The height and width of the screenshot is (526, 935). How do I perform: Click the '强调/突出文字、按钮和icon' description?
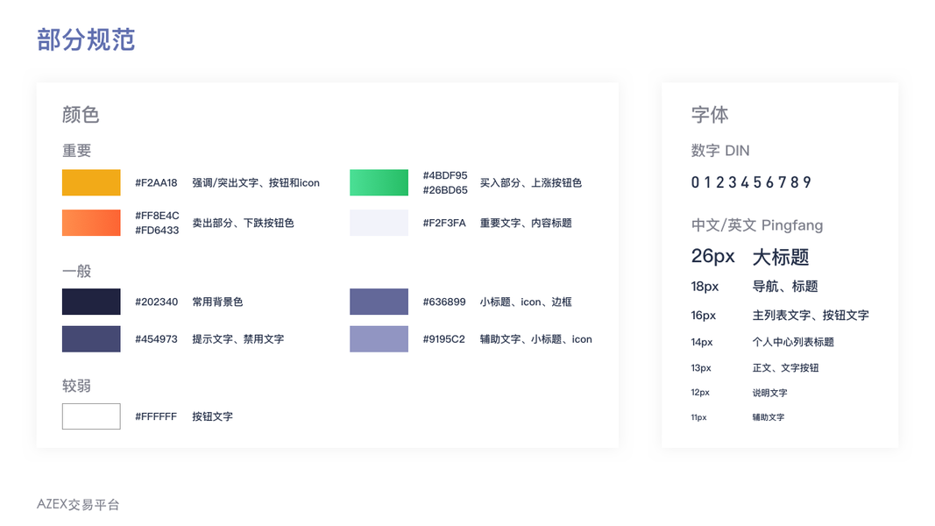pyautogui.click(x=256, y=183)
